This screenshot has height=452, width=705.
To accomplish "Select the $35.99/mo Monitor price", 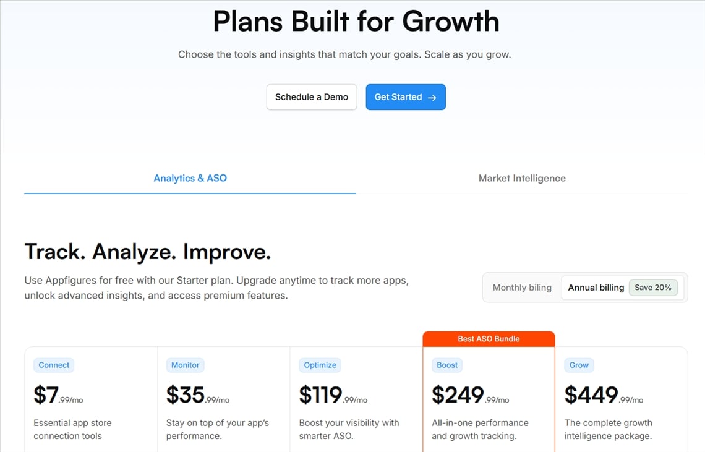I will (x=198, y=395).
